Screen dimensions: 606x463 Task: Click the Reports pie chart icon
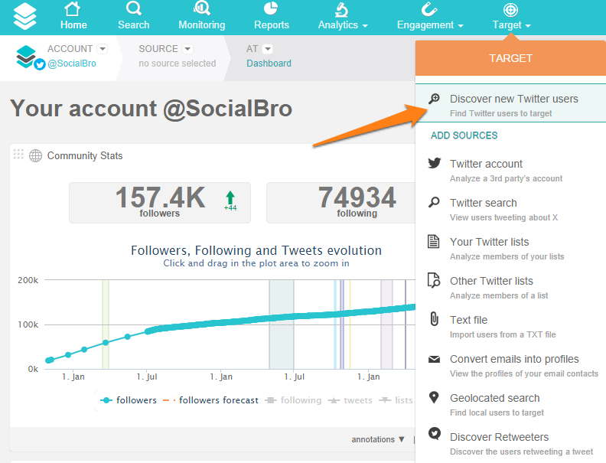[x=271, y=8]
